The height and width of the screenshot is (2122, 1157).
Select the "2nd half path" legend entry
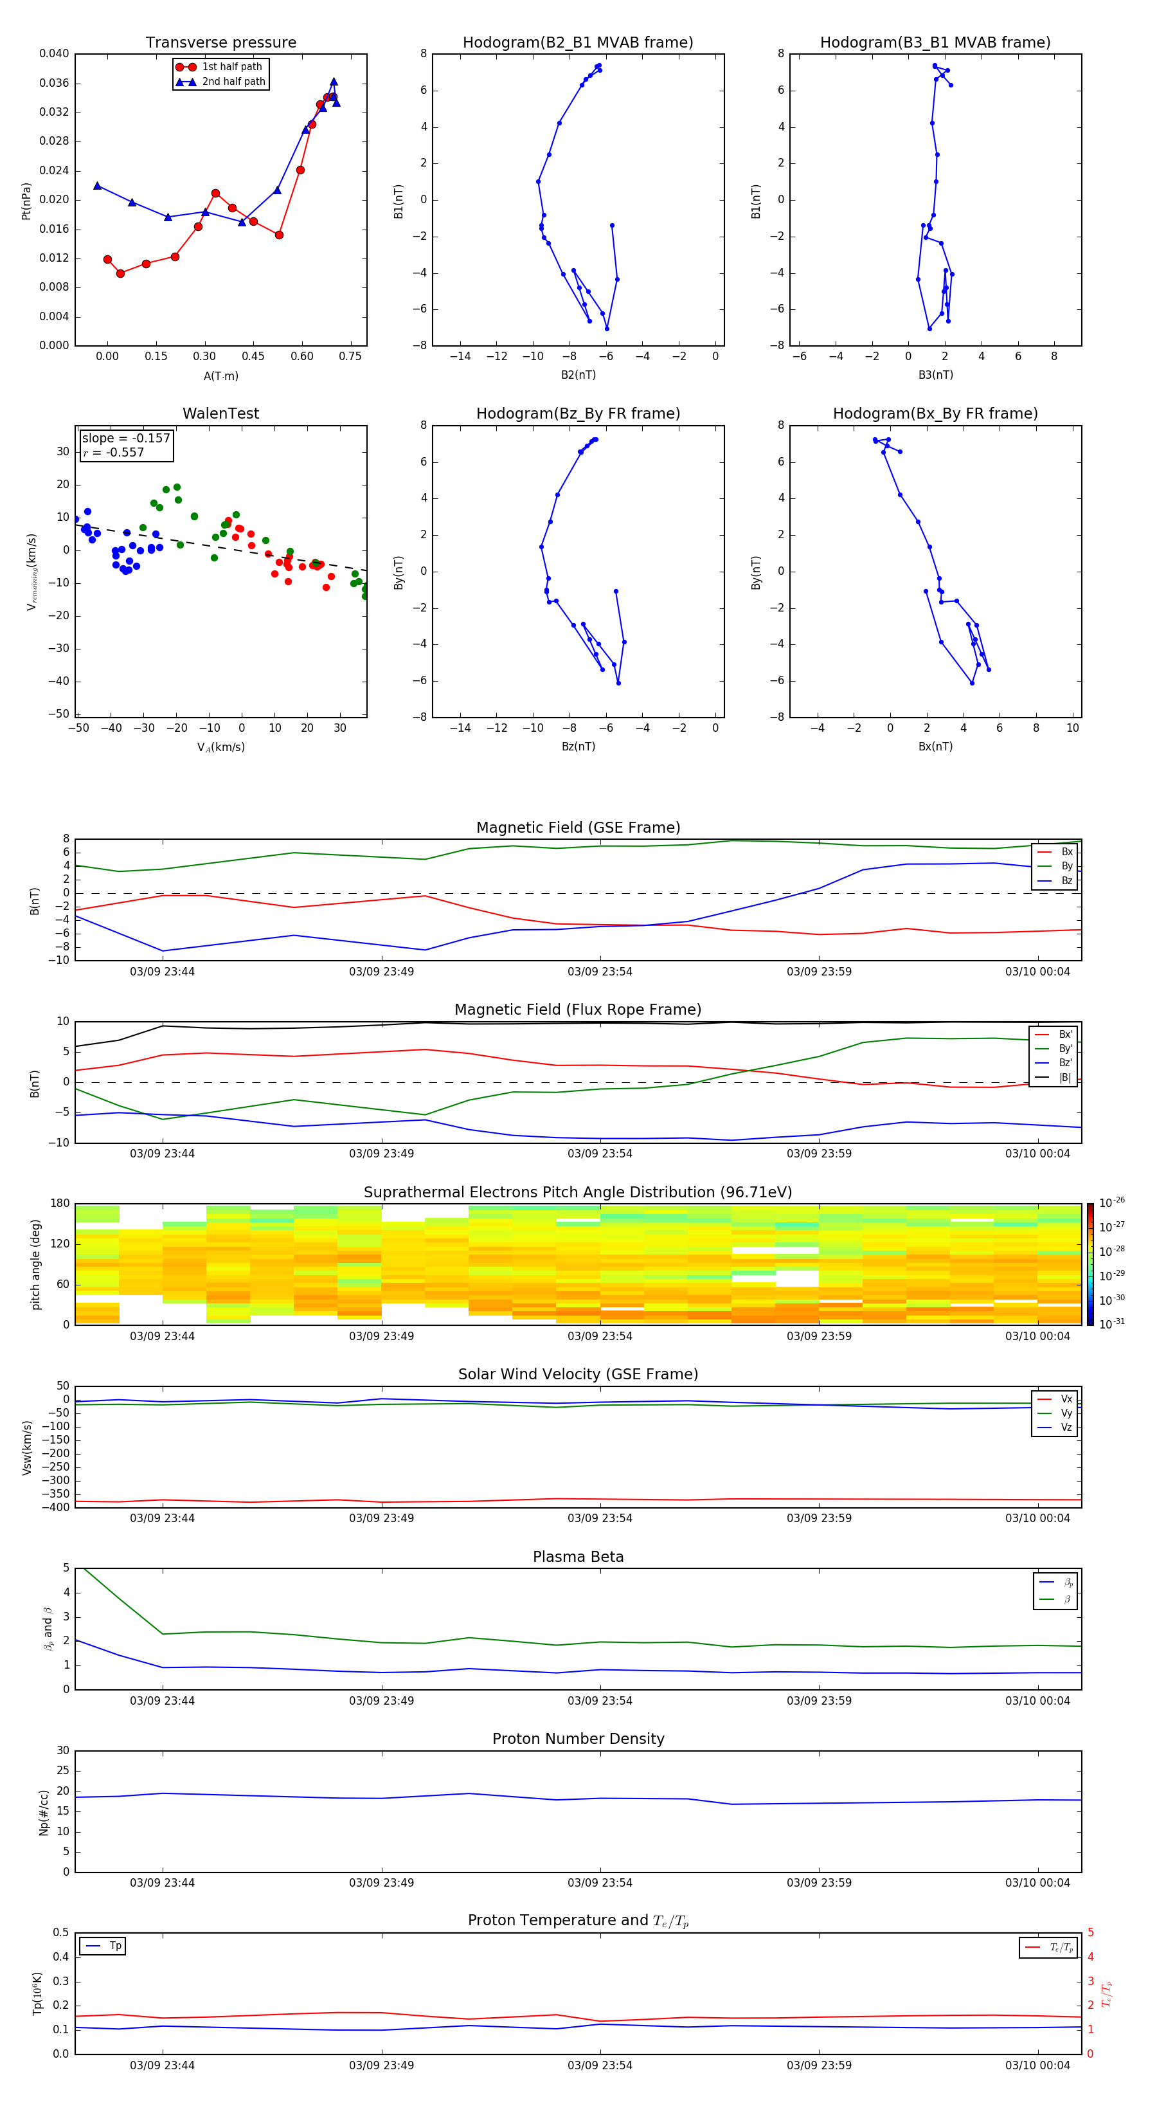pos(220,82)
